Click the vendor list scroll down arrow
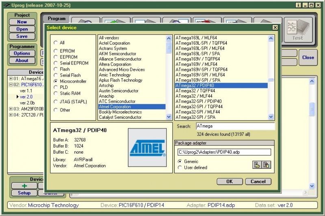Screen dimensions: 325x216 pyautogui.click(x=169, y=117)
